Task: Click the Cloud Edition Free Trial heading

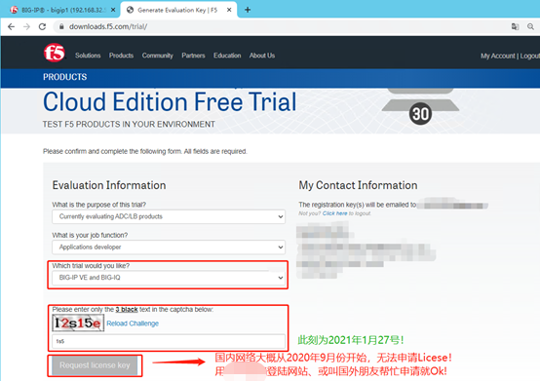Action: 170,102
